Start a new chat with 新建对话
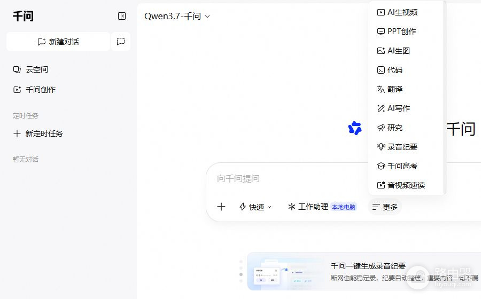Screen dimensions: 481x299 click(58, 42)
